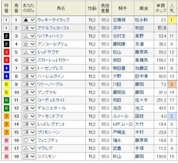Viewport: 178px width, 163px height.
Task: Click the green frame number 6 icon for コーディエライト
Action: click(7, 100)
